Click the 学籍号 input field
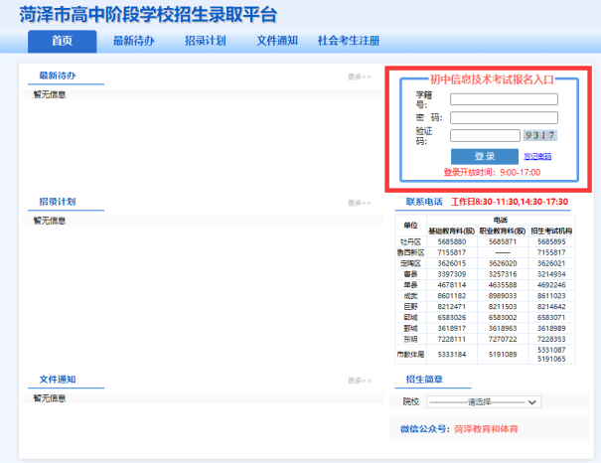 click(x=504, y=99)
